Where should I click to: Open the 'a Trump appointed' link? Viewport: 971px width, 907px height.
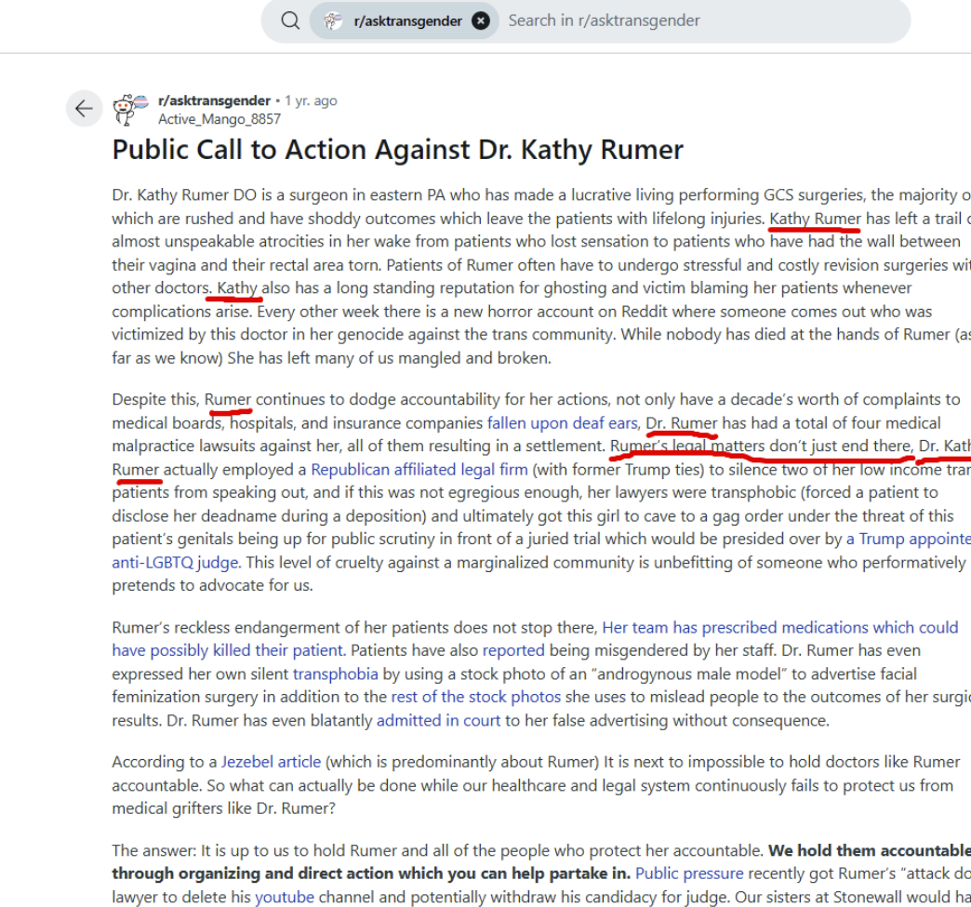point(909,539)
